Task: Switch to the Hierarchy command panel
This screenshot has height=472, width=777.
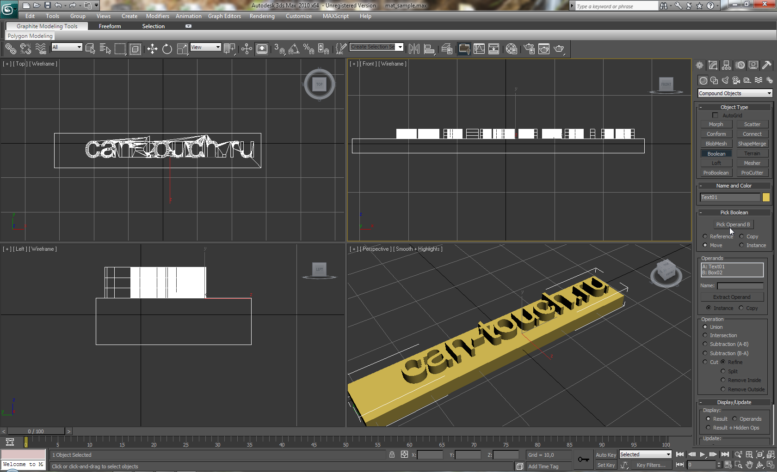Action: [x=727, y=65]
